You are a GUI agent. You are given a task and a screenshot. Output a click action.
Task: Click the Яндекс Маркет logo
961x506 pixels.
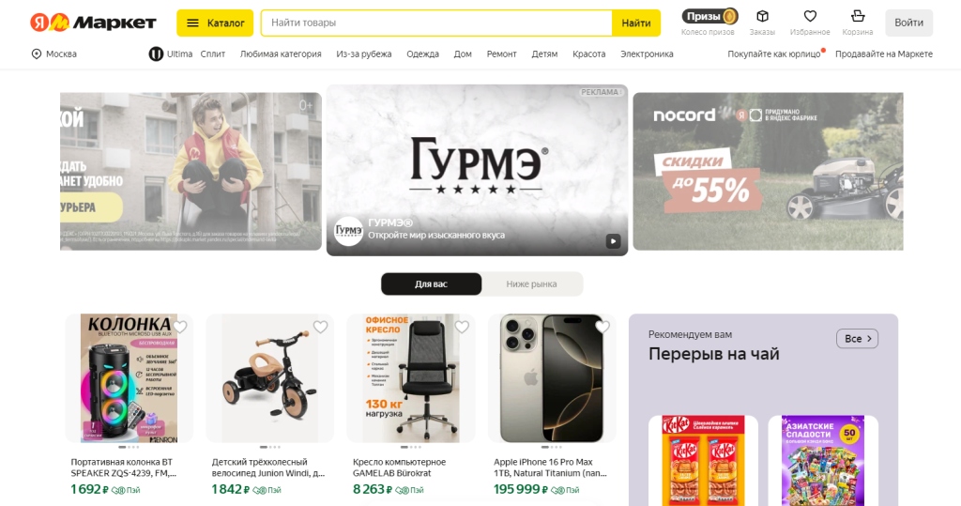93,23
